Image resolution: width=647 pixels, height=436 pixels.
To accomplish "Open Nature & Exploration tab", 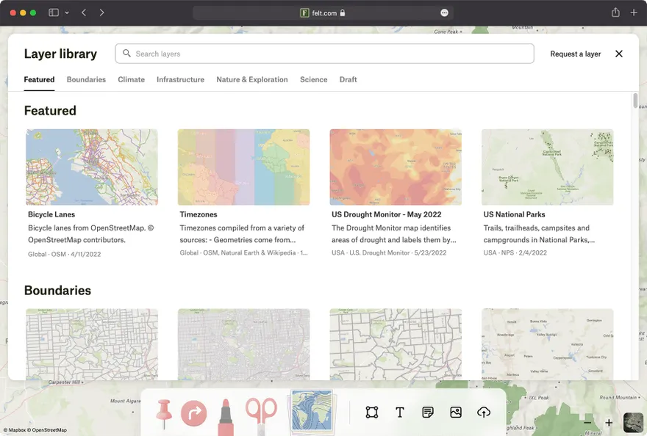I will (252, 79).
